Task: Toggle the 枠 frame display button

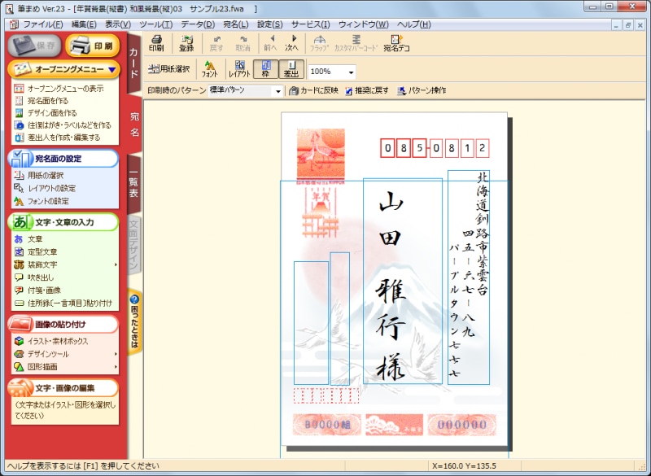Action: click(x=266, y=69)
